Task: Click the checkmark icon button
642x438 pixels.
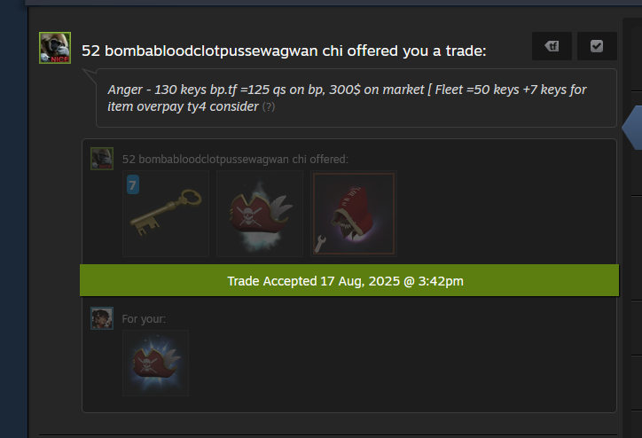Action: click(x=597, y=46)
